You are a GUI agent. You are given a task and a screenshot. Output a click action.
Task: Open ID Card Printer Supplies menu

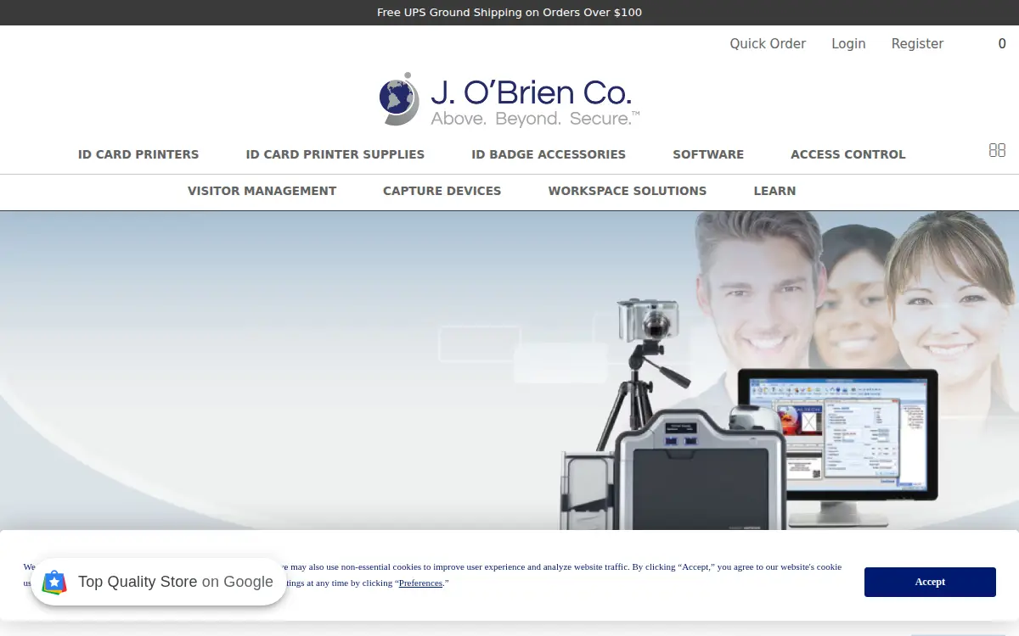click(x=335, y=154)
